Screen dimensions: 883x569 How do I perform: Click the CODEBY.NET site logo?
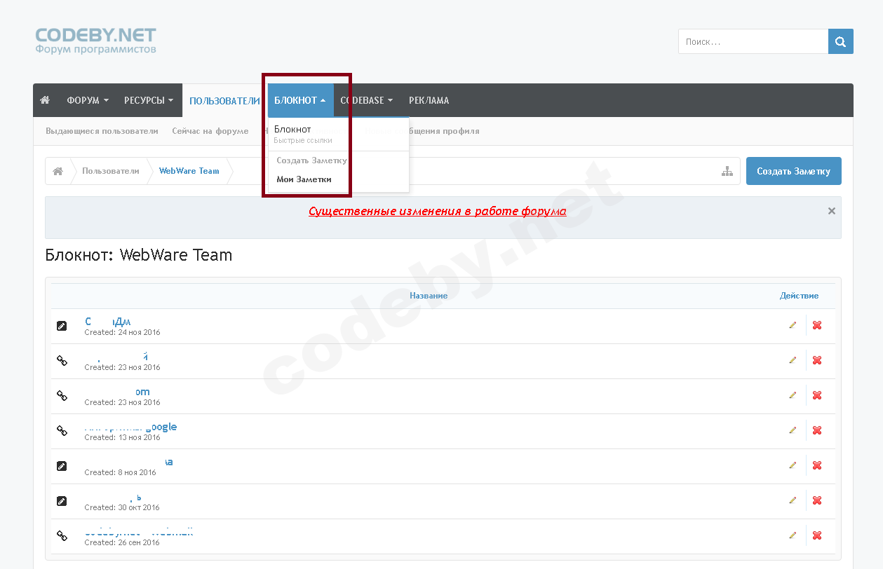pos(95,41)
